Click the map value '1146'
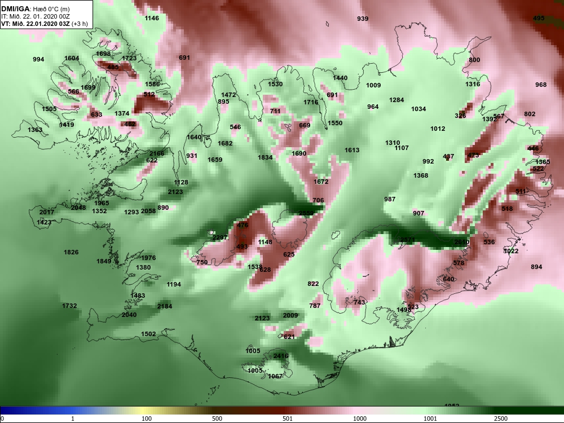 click(152, 18)
